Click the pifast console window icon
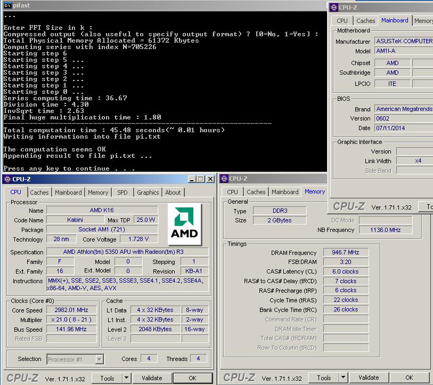This screenshot has width=433, height=385. pos(7,5)
